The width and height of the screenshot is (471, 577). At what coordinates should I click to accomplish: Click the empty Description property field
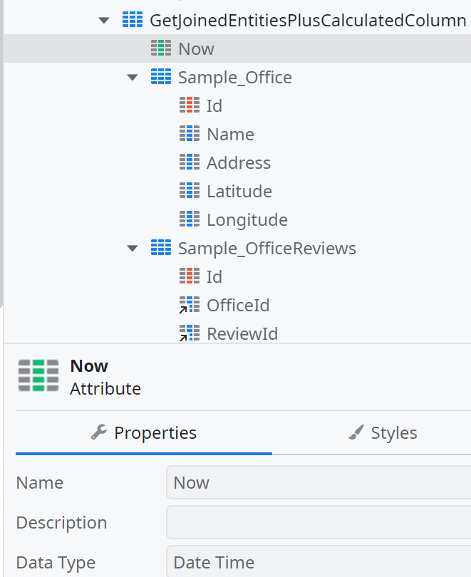click(x=319, y=522)
